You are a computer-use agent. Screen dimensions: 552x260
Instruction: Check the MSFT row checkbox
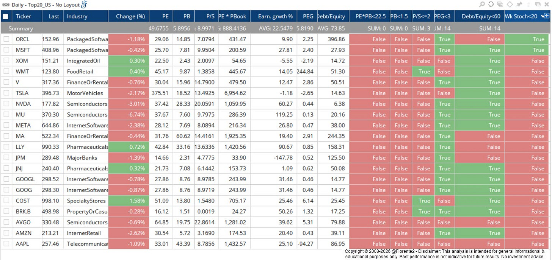point(6,50)
